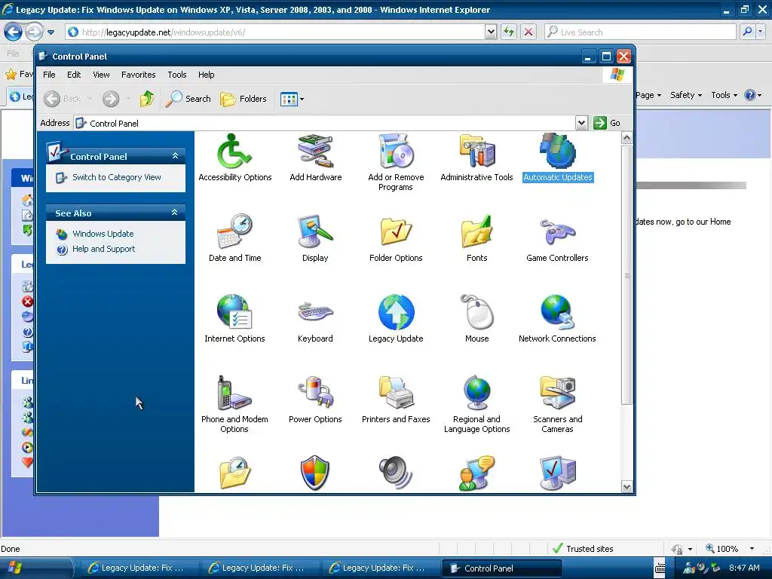Image resolution: width=772 pixels, height=579 pixels.
Task: Open Game Controllers
Action: 557,238
